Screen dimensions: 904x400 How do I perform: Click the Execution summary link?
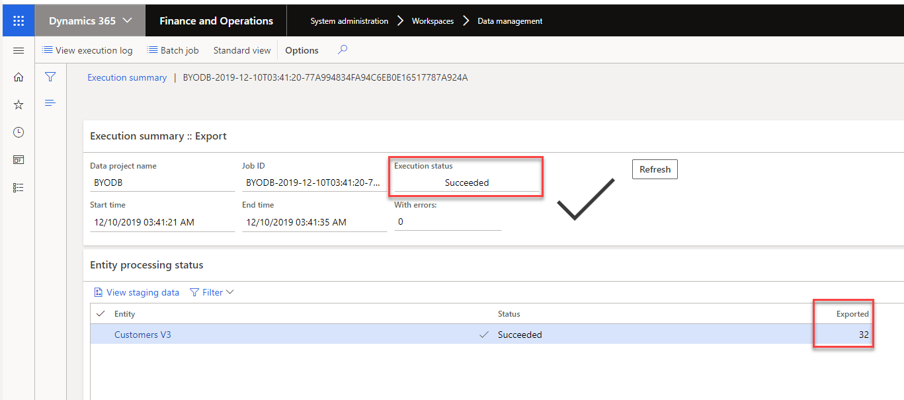pos(127,77)
